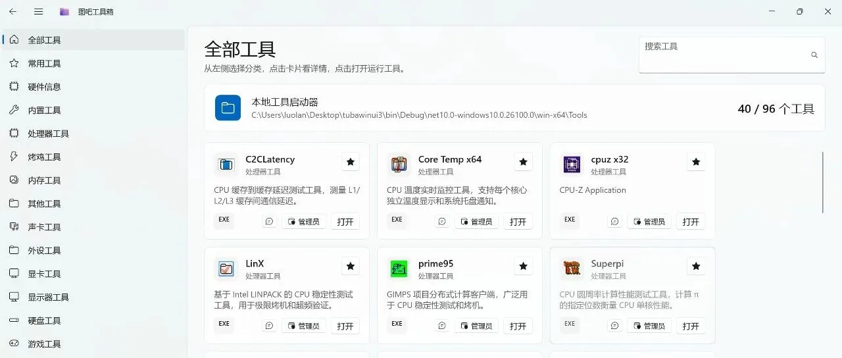Viewport: 842px width, 358px height.
Task: Open 内存工具 category
Action: [x=93, y=180]
